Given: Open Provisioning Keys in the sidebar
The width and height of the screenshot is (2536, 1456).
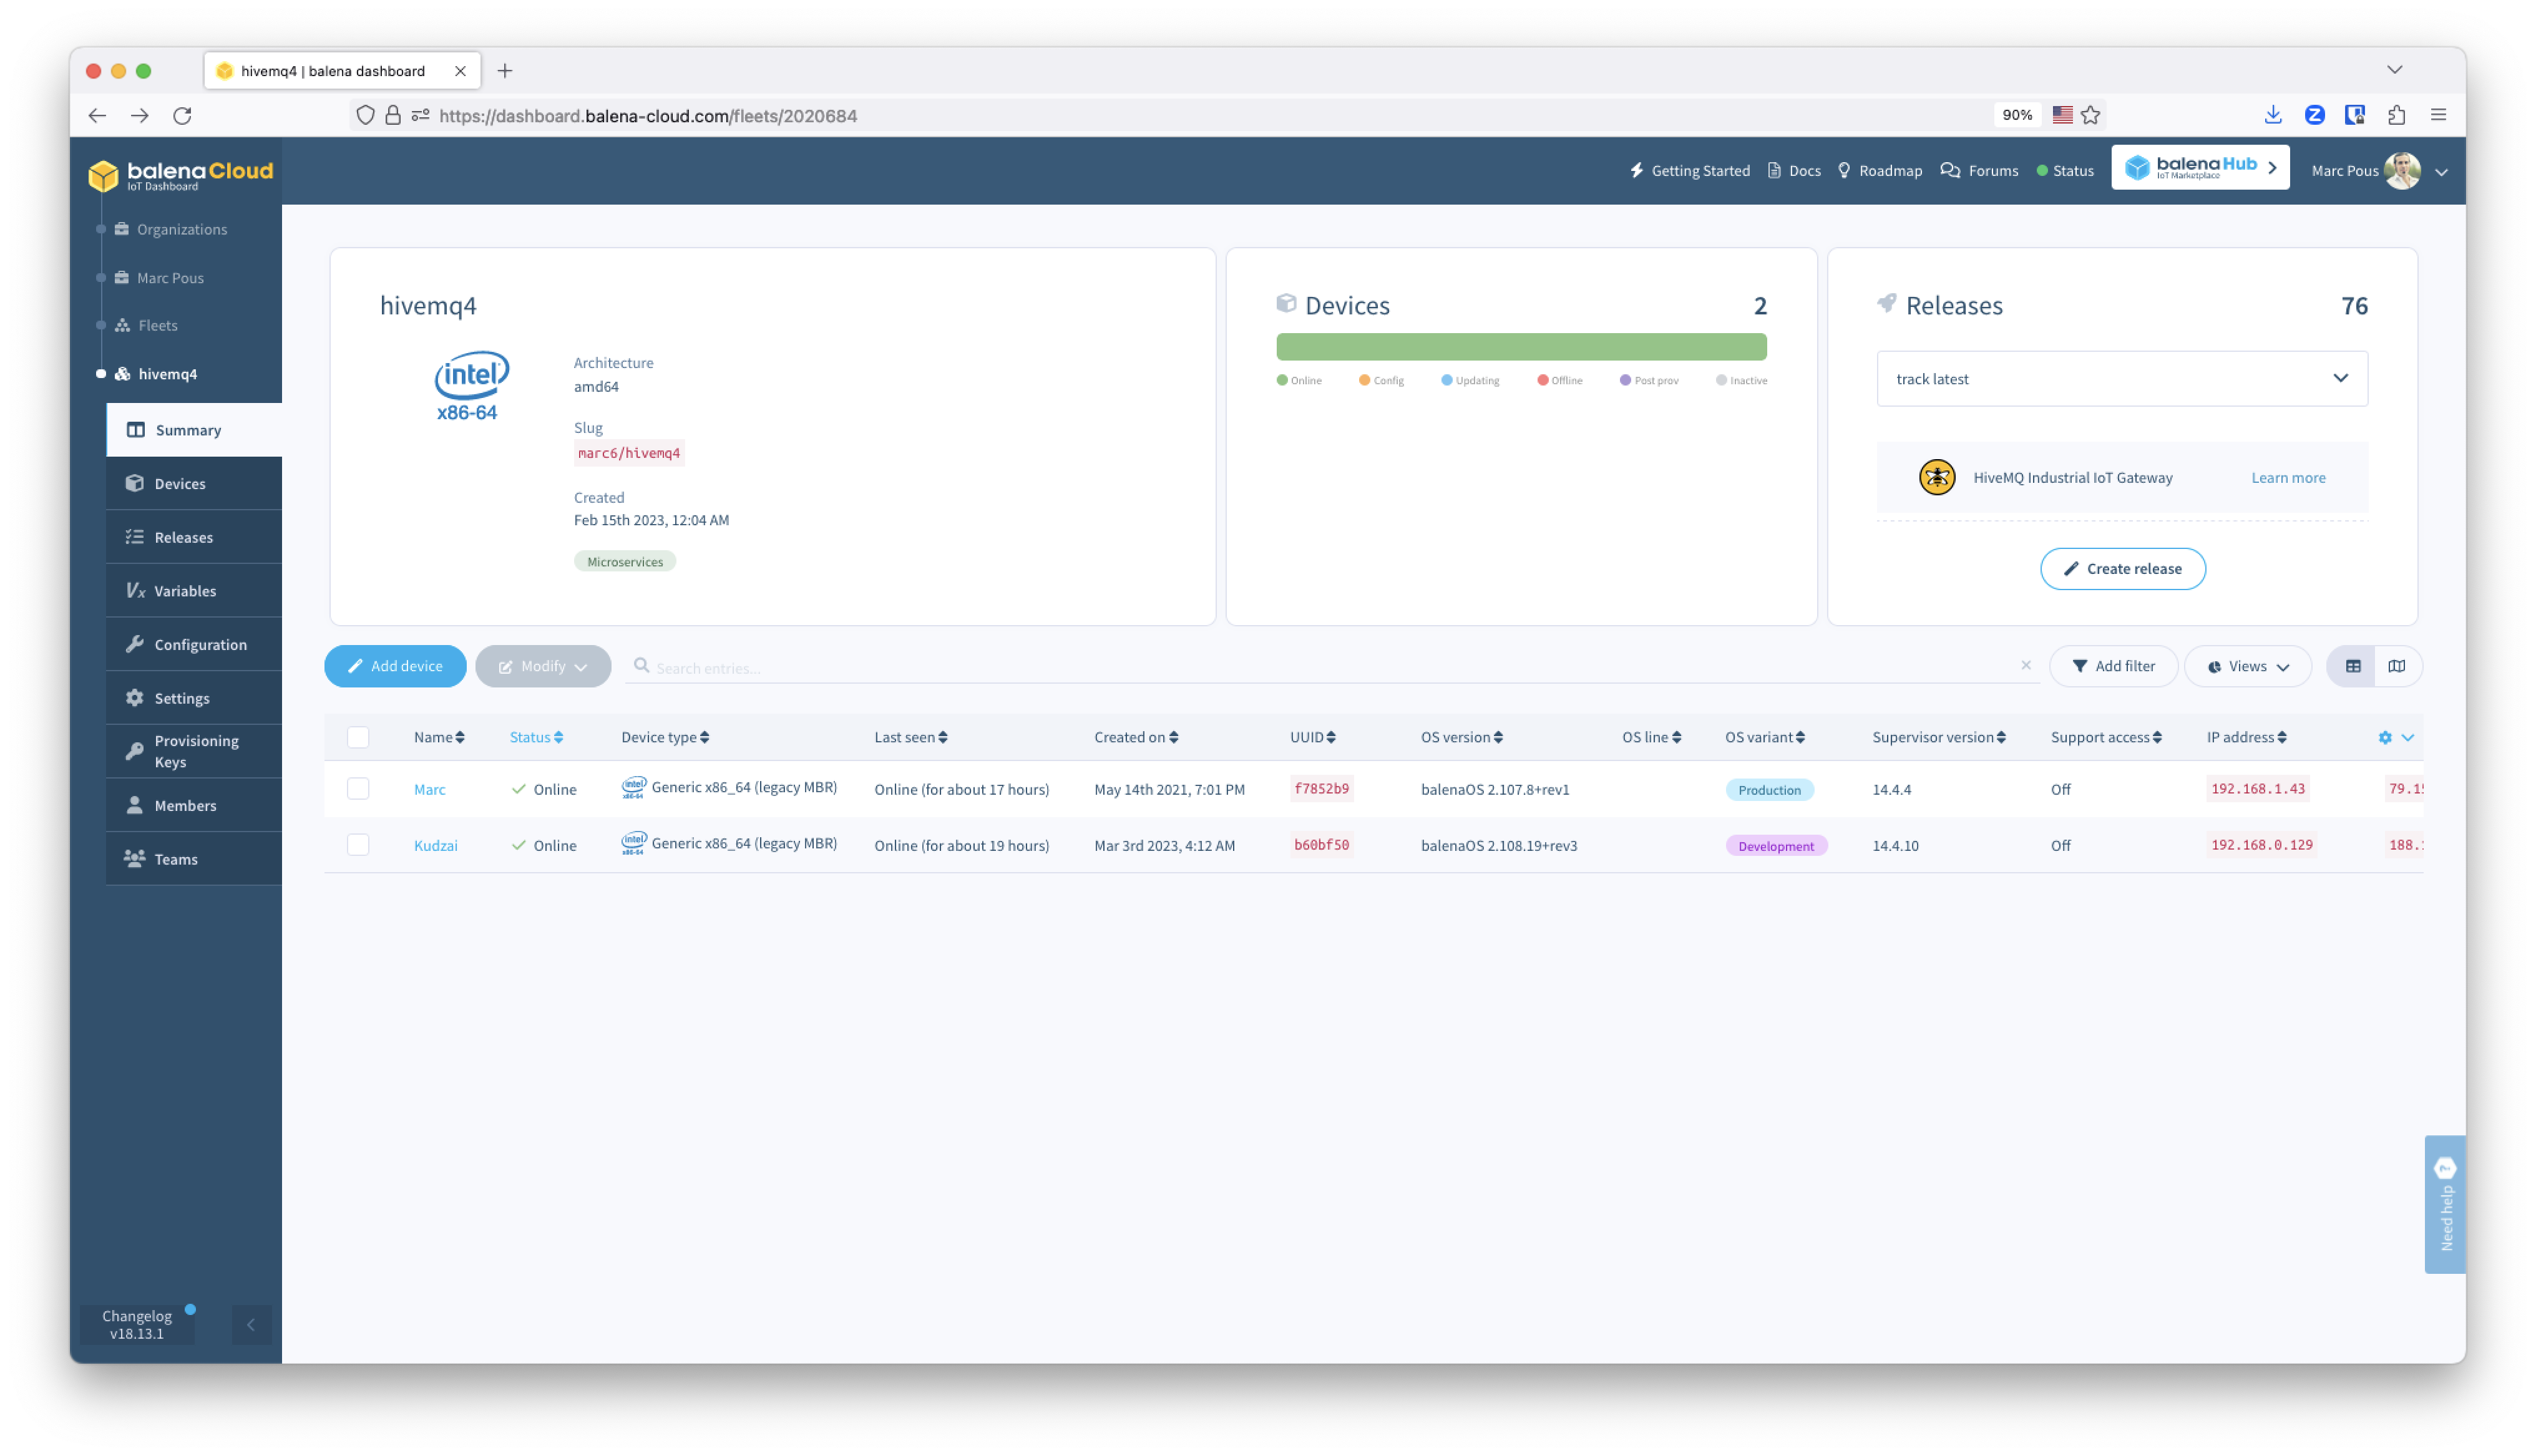Looking at the screenshot, I should click(x=196, y=751).
